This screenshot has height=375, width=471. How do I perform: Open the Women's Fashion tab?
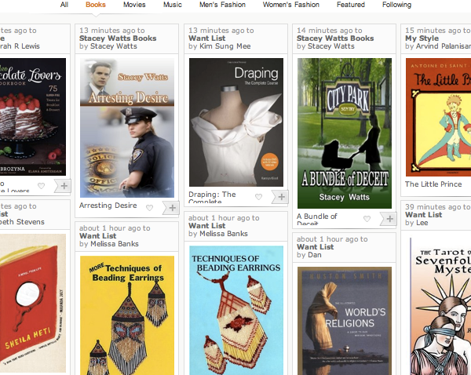click(x=290, y=5)
